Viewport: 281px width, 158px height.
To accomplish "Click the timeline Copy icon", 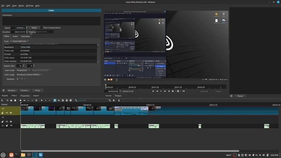I will 11,101.
